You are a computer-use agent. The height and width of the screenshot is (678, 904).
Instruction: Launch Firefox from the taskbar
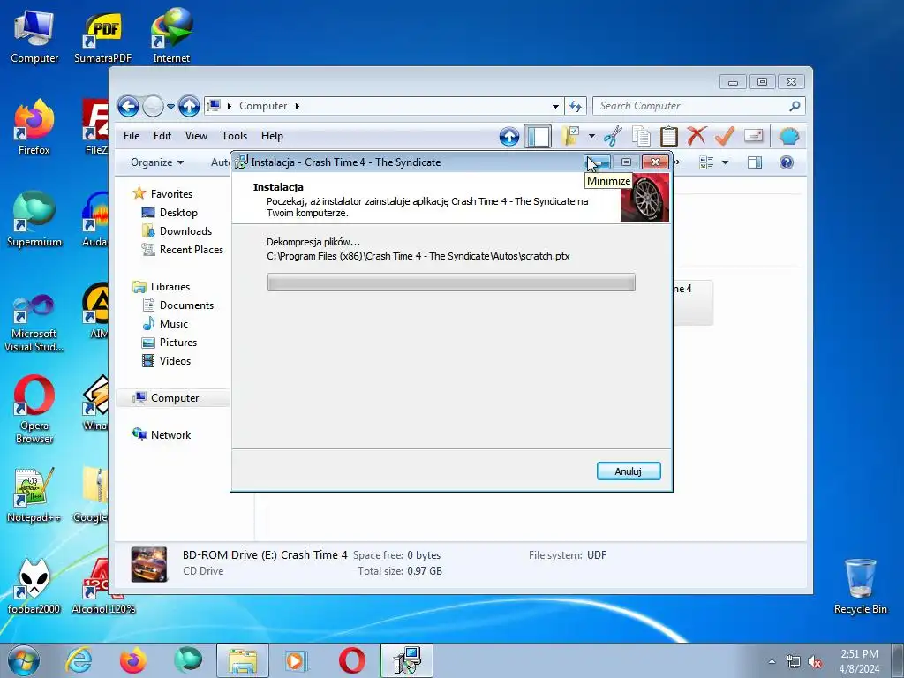pos(132,660)
